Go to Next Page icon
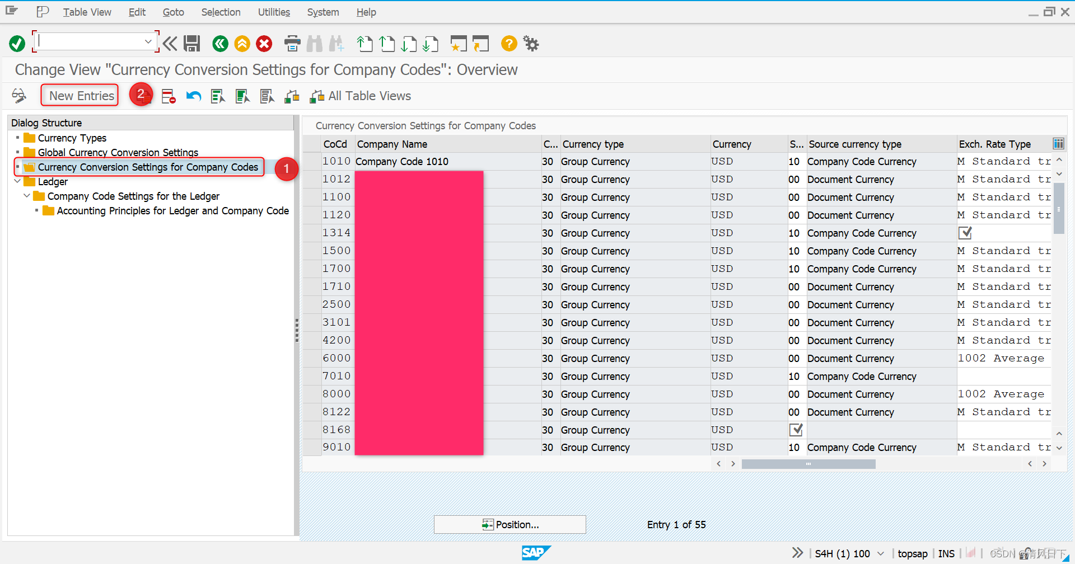 pos(409,44)
